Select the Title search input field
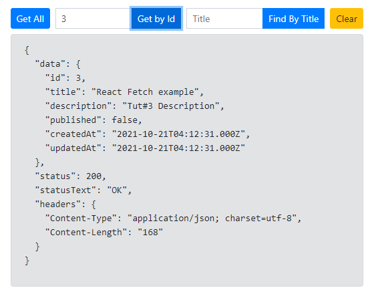This screenshot has height=294, width=374. [224, 19]
